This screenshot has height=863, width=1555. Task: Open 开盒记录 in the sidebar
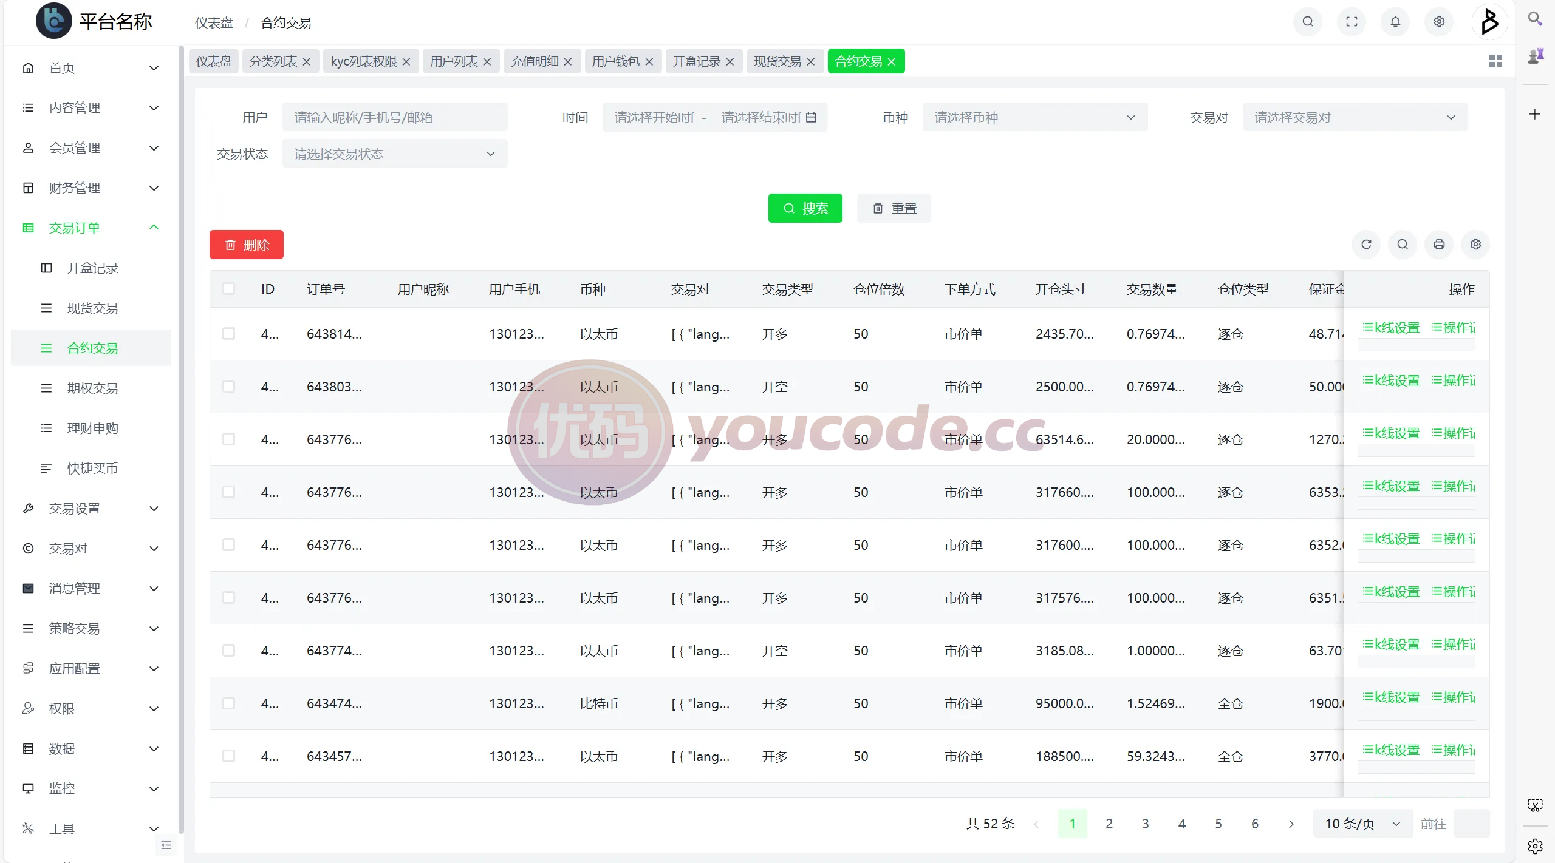[x=91, y=268]
